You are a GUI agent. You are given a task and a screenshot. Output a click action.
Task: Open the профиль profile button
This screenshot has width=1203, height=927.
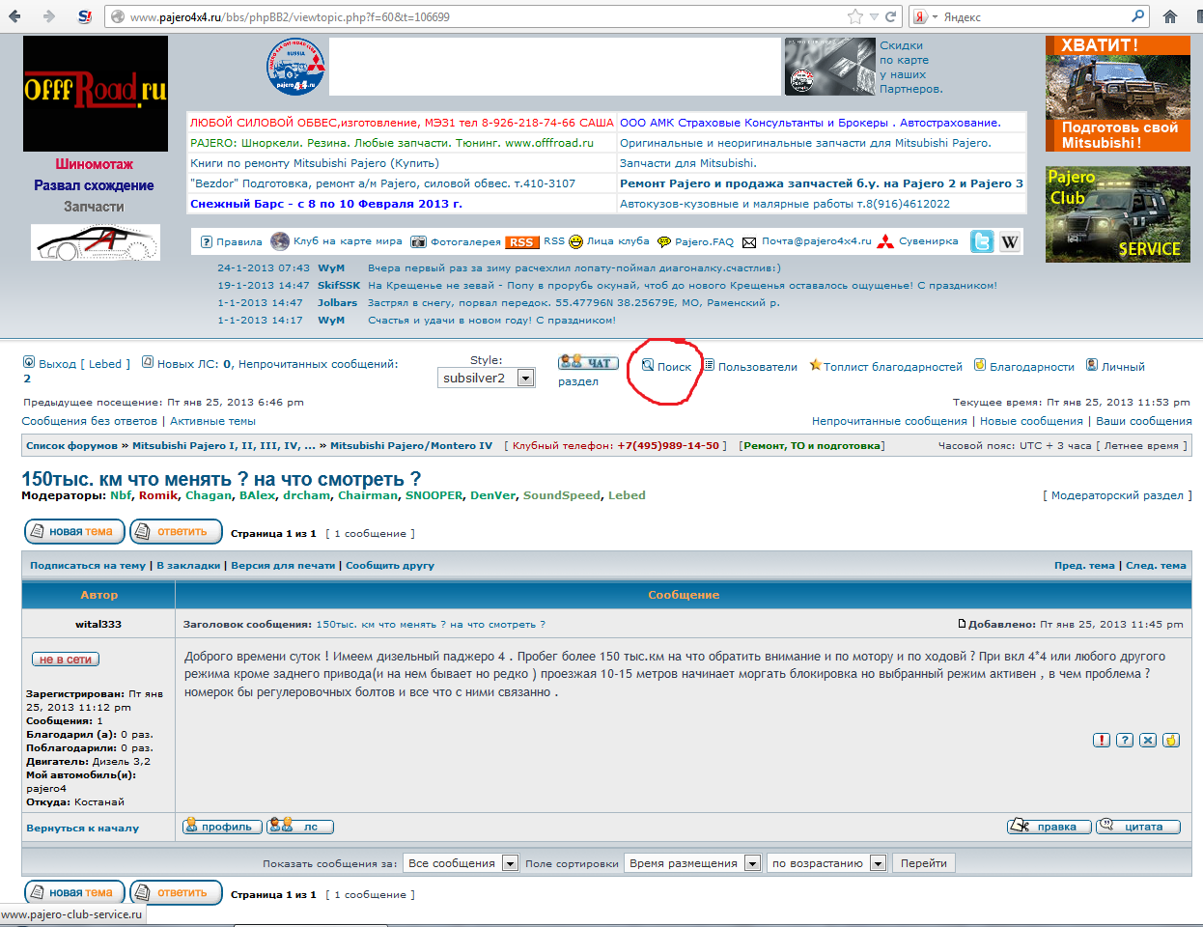222,827
